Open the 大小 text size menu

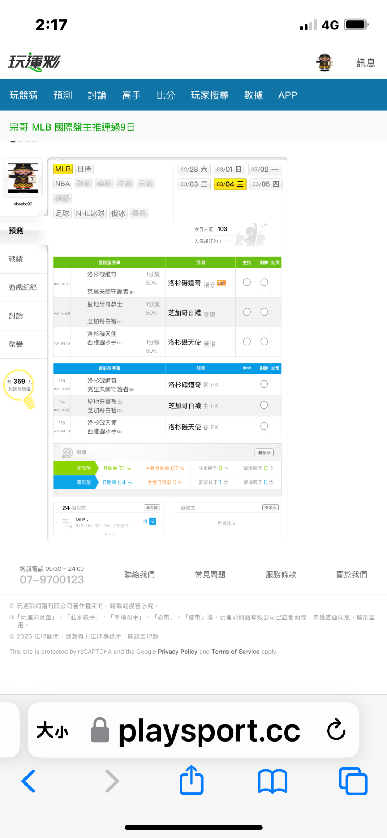coord(53,730)
